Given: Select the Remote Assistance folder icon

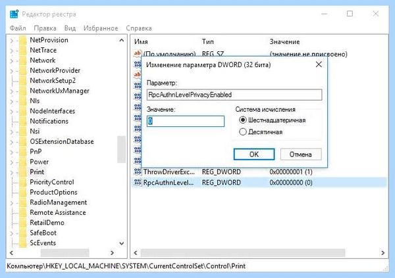Looking at the screenshot, I should 23,212.
